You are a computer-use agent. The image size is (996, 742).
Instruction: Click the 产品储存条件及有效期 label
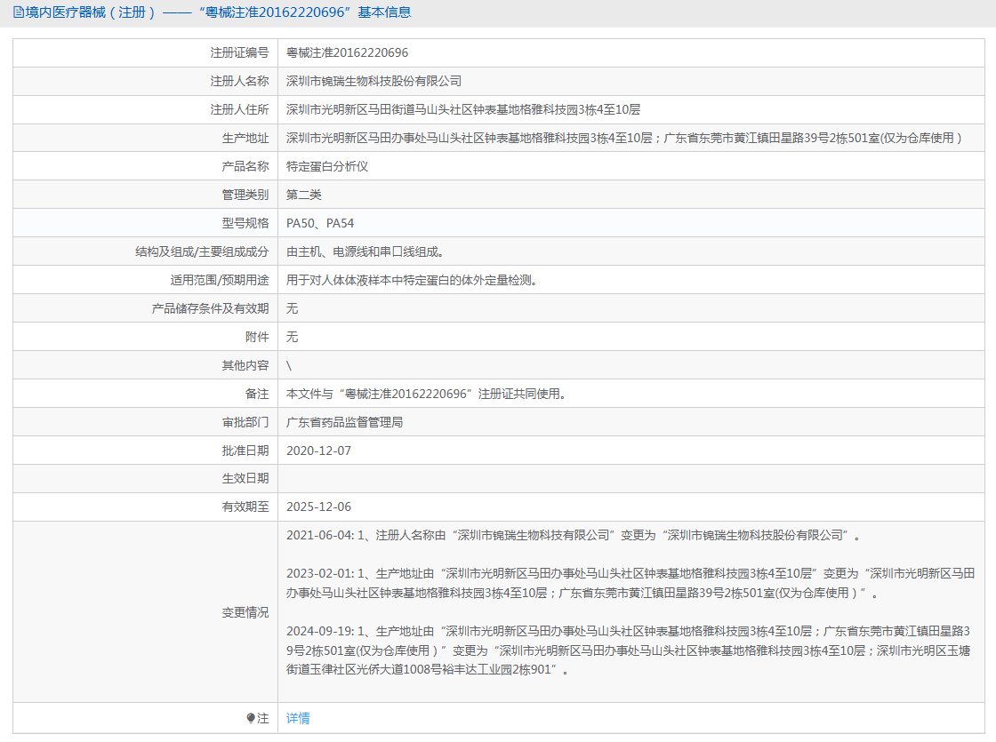point(210,308)
